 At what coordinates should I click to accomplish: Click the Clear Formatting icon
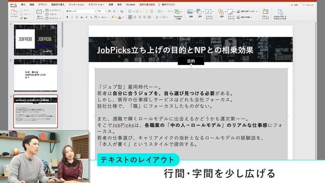coord(122,11)
